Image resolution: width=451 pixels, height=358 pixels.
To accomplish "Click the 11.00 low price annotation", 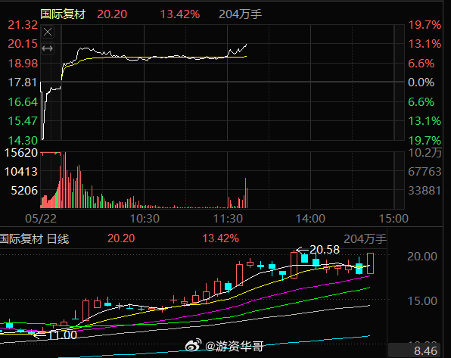I will (x=62, y=335).
